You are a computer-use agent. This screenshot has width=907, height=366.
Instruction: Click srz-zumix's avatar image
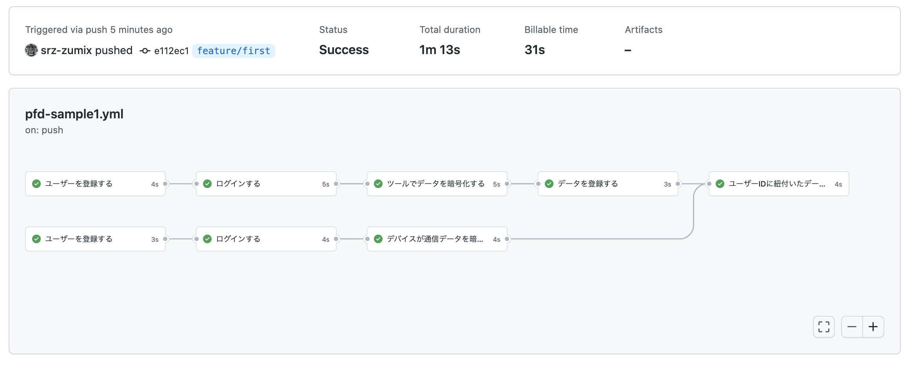[31, 50]
